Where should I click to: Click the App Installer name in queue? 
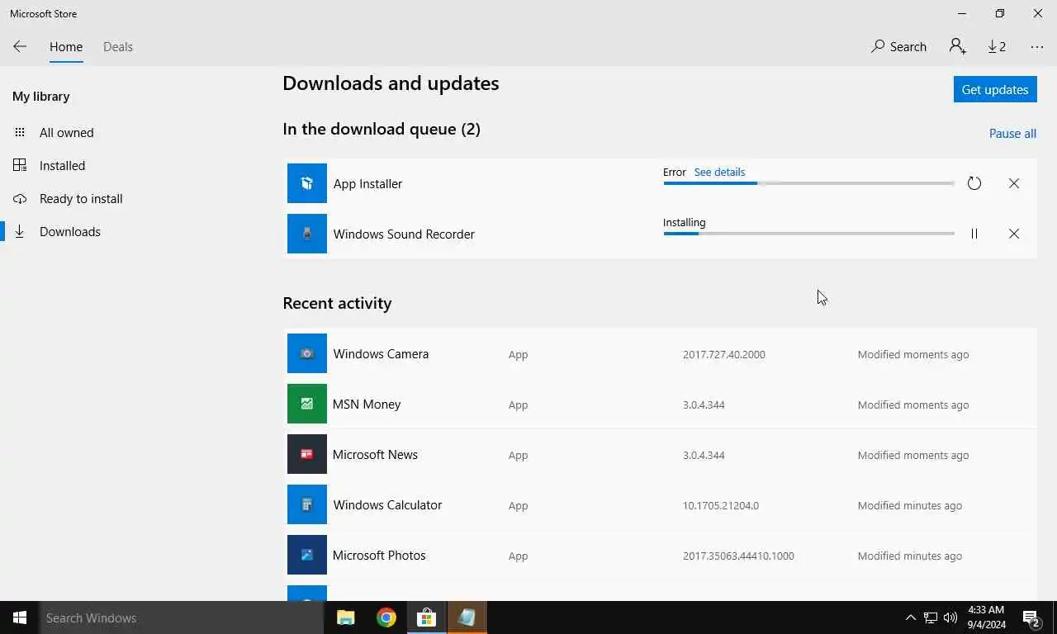coord(367,183)
